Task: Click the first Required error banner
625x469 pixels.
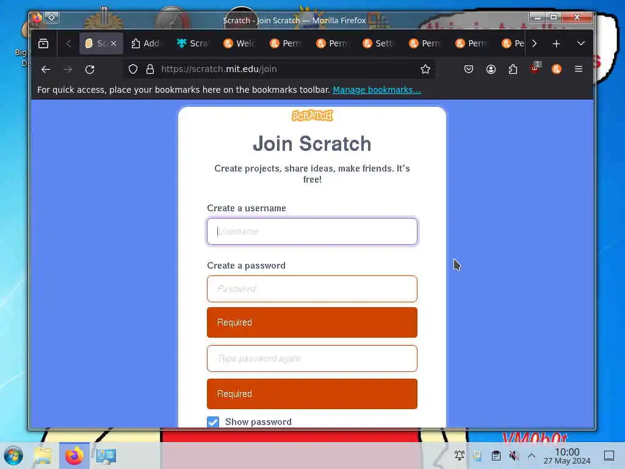Action: [312, 322]
